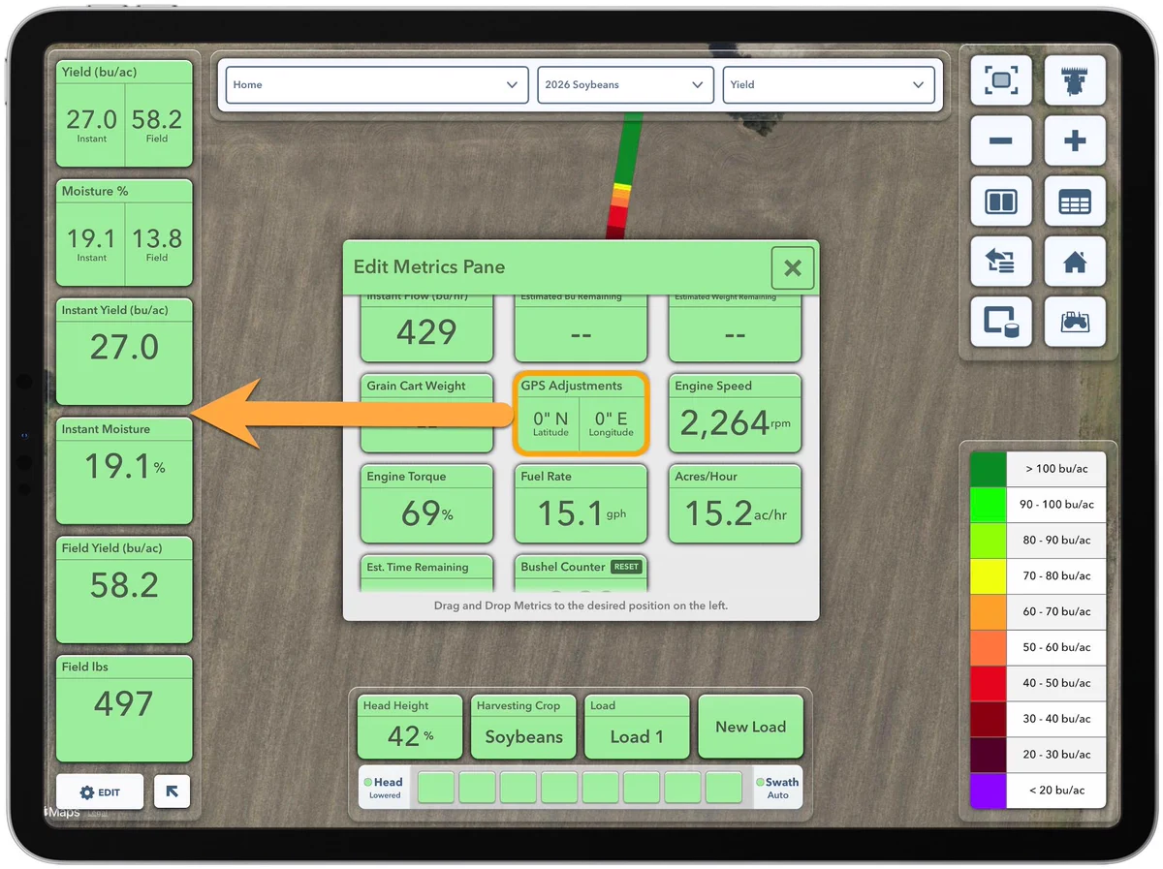The height and width of the screenshot is (869, 1163).
Task: Go to home with house icon
Action: (x=1075, y=262)
